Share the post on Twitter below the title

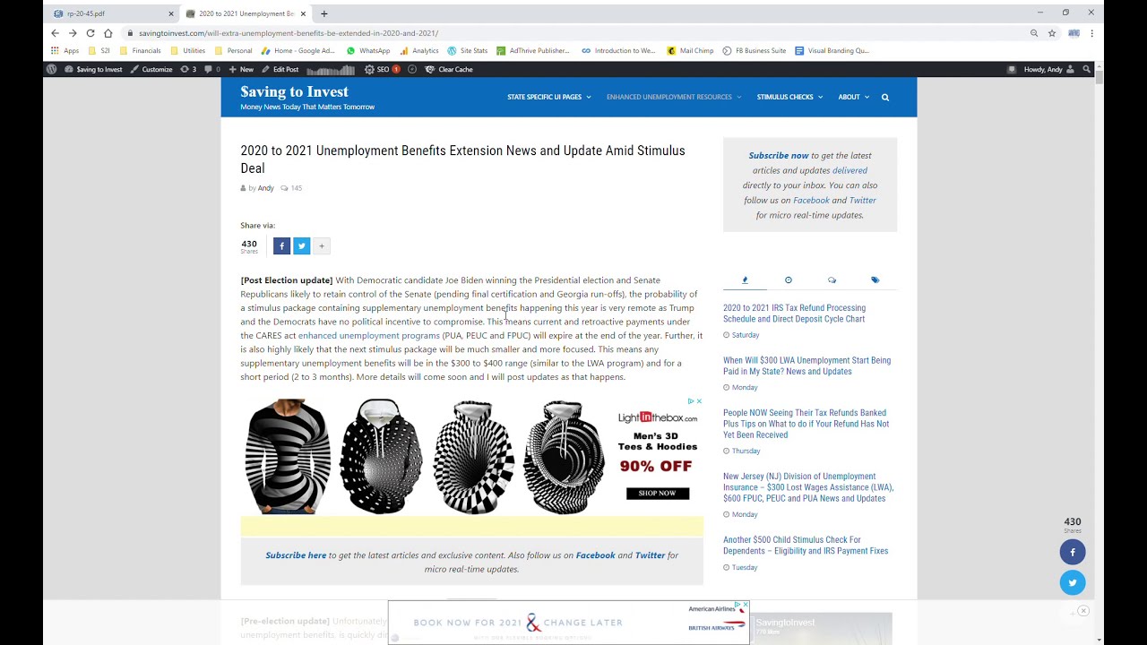tap(301, 245)
